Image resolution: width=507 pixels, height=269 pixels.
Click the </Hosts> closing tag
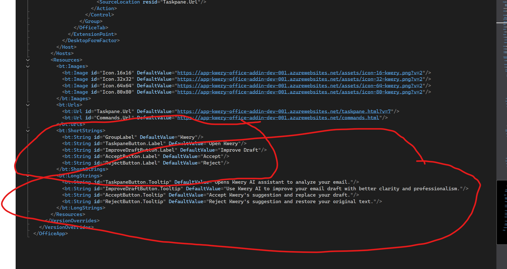62,53
